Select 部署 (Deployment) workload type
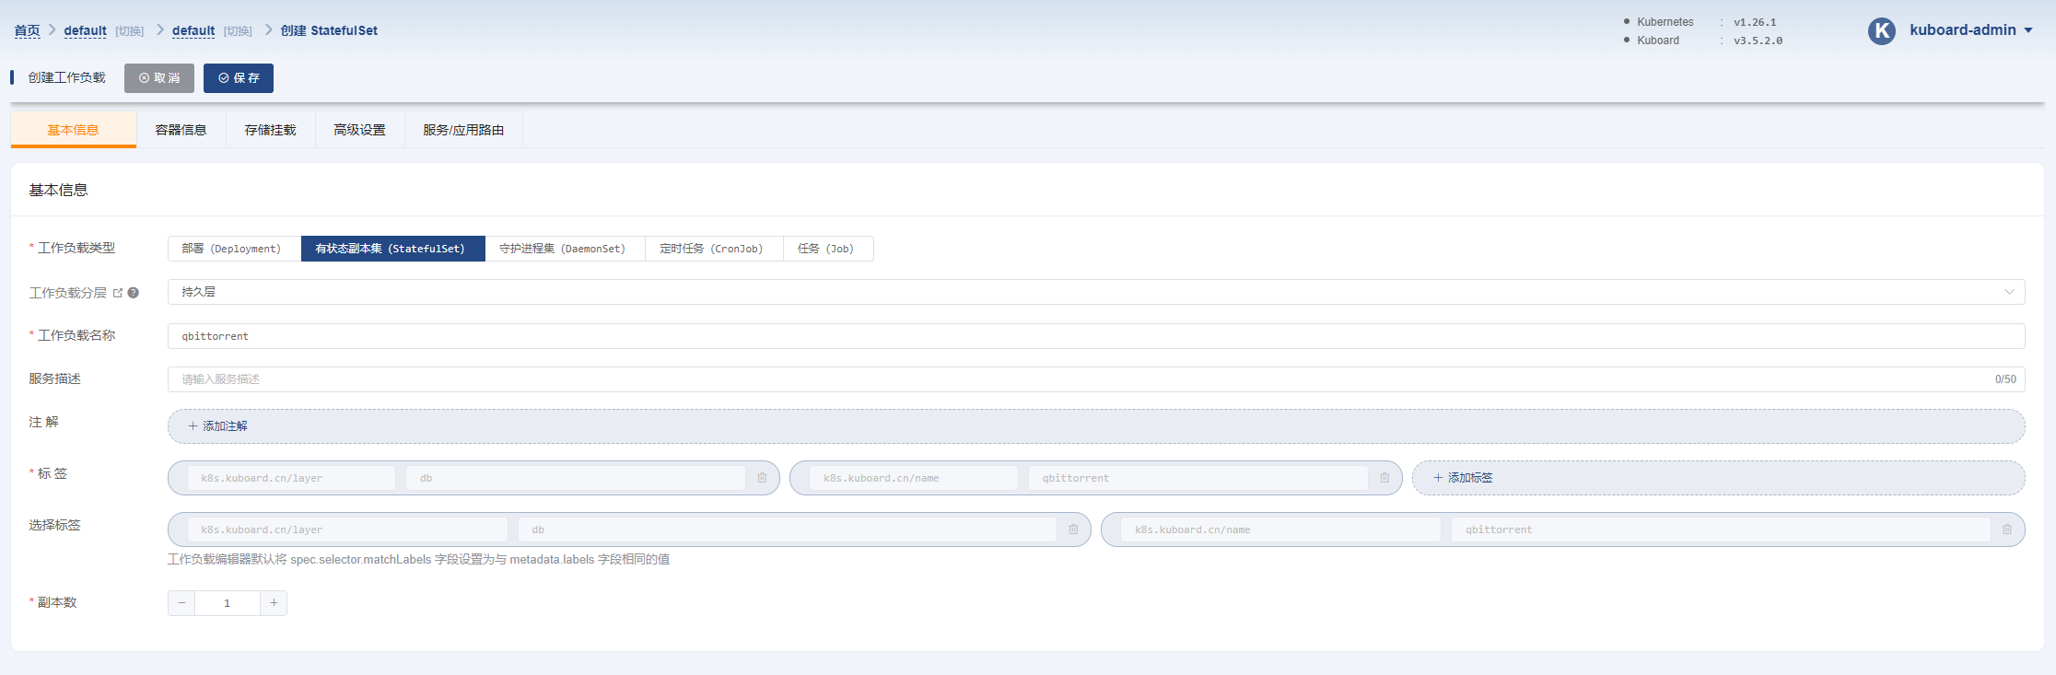Viewport: 2056px width, 675px height. point(234,249)
